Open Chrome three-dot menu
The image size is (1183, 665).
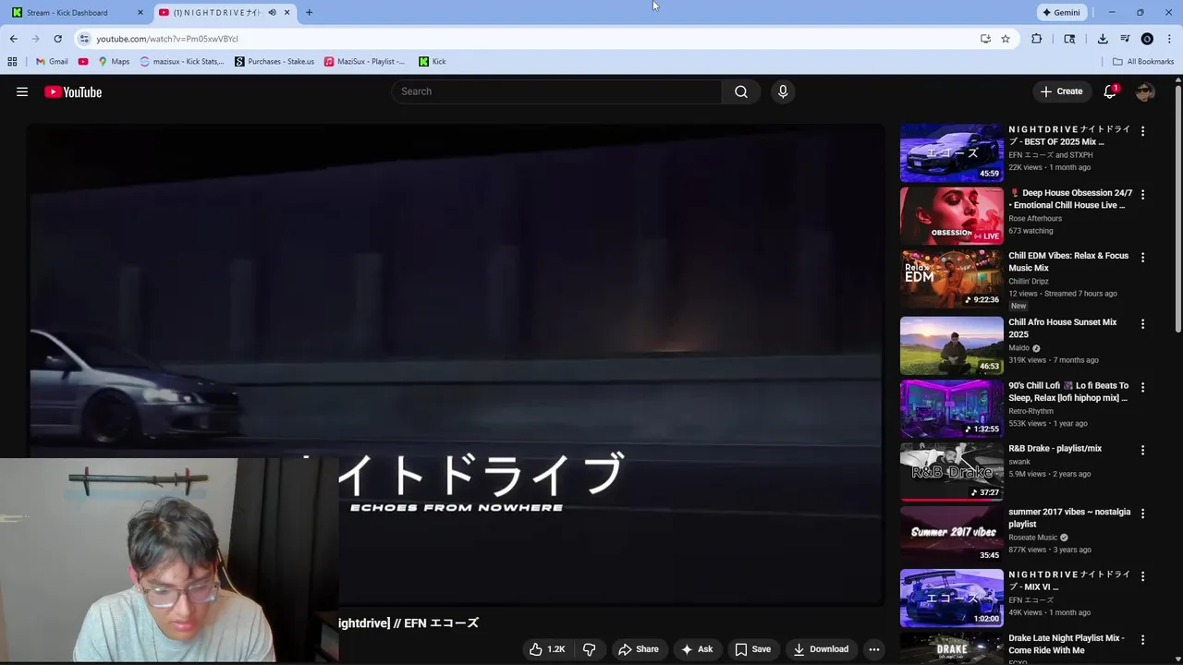click(x=1169, y=39)
